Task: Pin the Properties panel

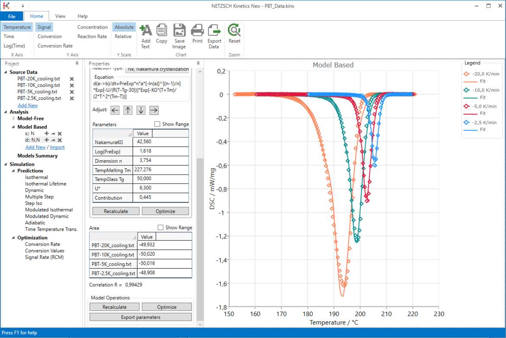Action: (198, 64)
